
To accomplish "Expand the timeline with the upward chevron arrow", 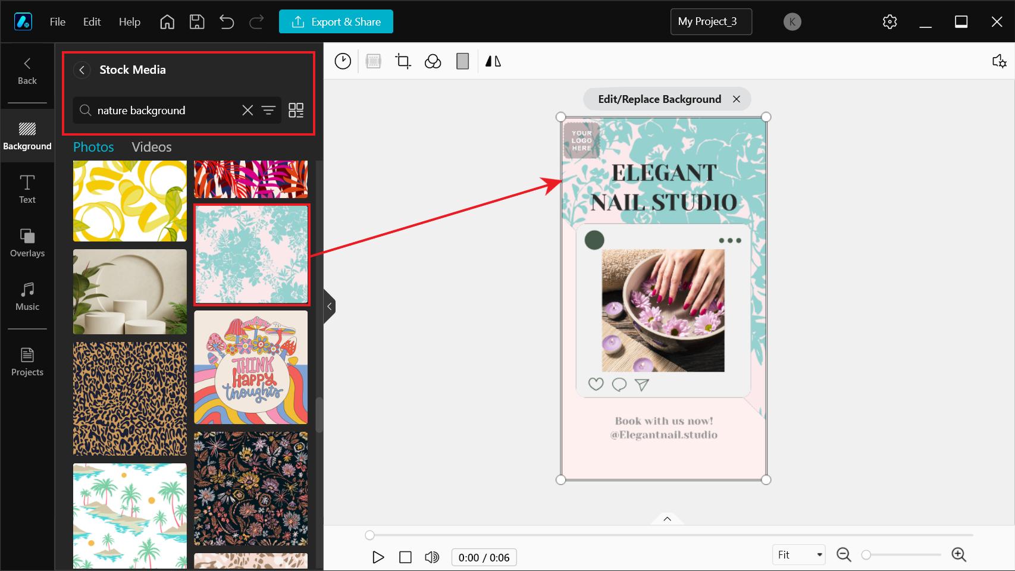I will tap(666, 519).
